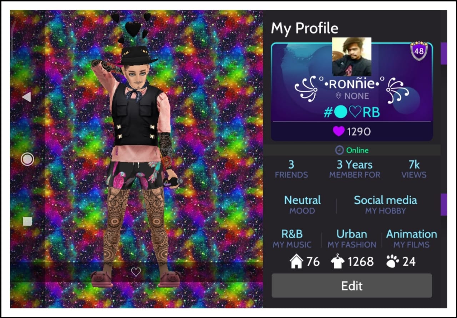457x318 pixels.
Task: Open the paw icon with 24
Action: tap(392, 262)
